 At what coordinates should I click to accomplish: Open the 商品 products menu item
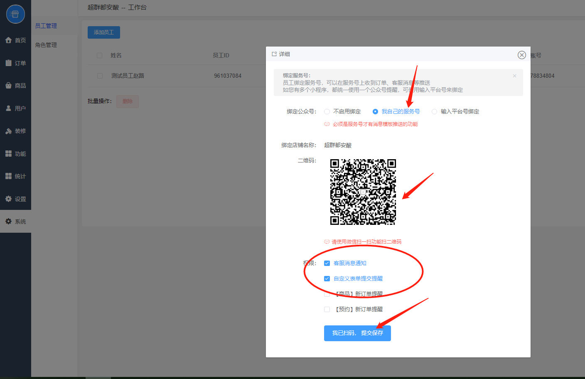click(x=15, y=86)
